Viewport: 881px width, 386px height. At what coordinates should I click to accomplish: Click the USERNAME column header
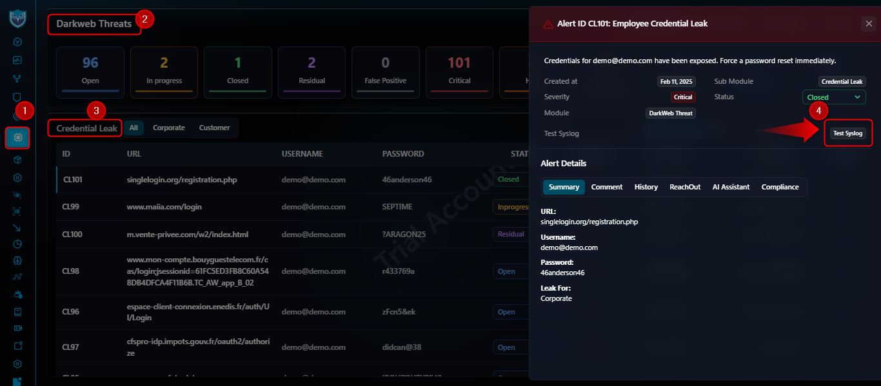pos(302,154)
